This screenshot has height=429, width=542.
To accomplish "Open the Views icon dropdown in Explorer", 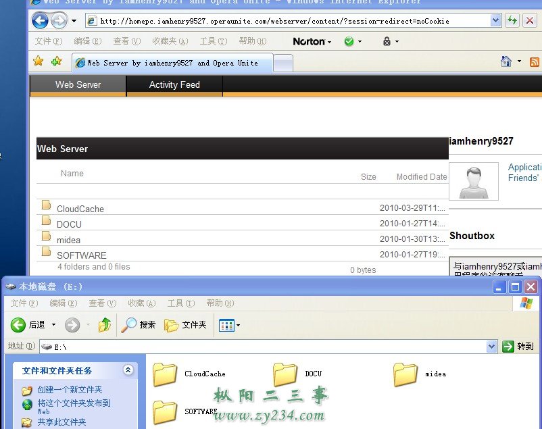I will click(x=230, y=325).
